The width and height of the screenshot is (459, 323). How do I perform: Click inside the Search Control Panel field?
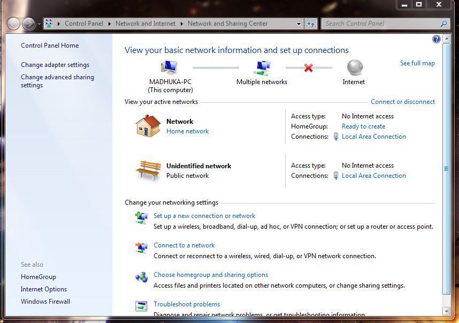382,24
